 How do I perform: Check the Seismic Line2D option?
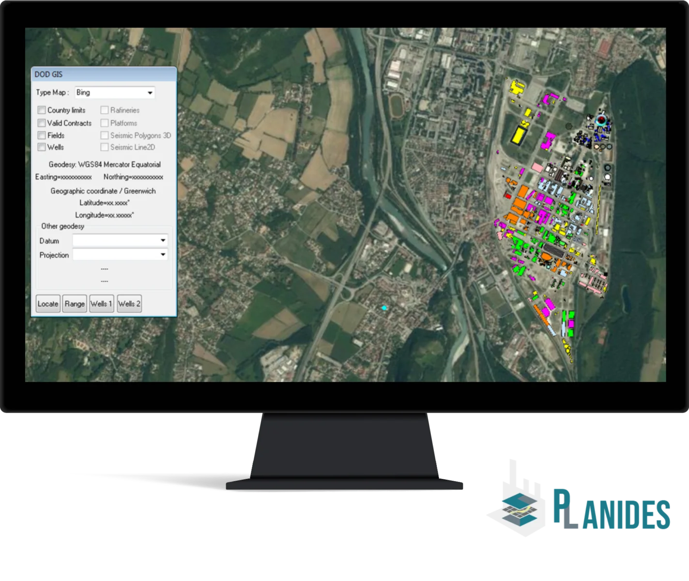pos(105,147)
